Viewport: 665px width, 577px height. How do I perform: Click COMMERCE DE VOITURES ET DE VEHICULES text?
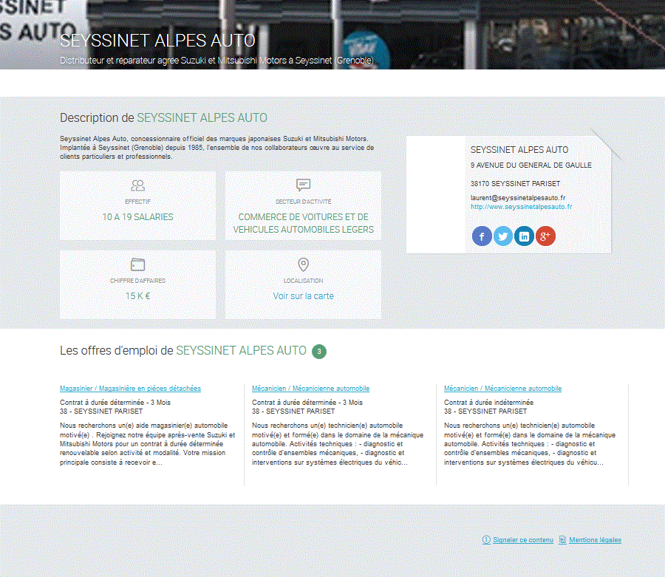tap(303, 223)
